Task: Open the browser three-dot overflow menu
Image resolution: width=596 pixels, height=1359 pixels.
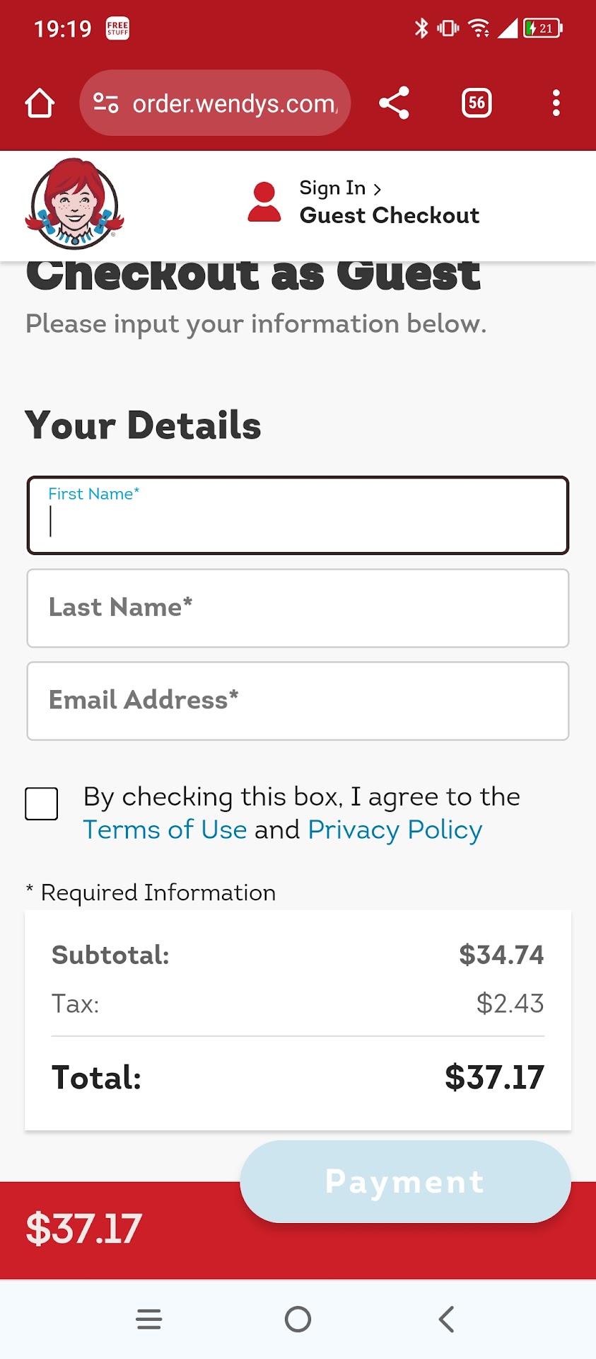Action: click(x=556, y=103)
